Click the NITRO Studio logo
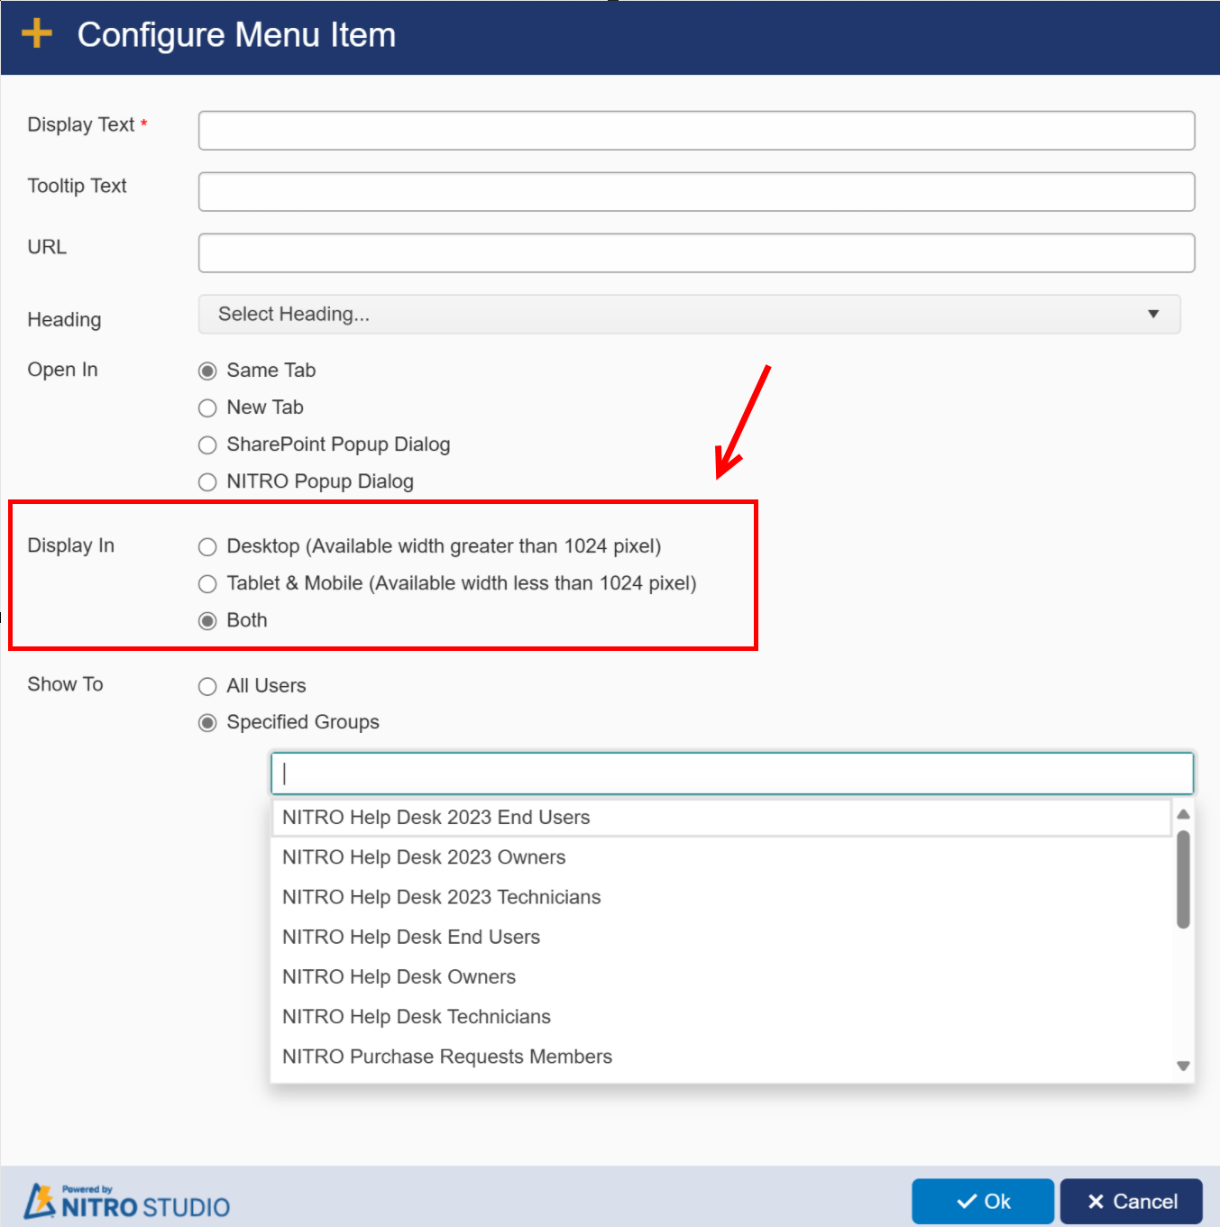This screenshot has width=1220, height=1227. tap(126, 1202)
